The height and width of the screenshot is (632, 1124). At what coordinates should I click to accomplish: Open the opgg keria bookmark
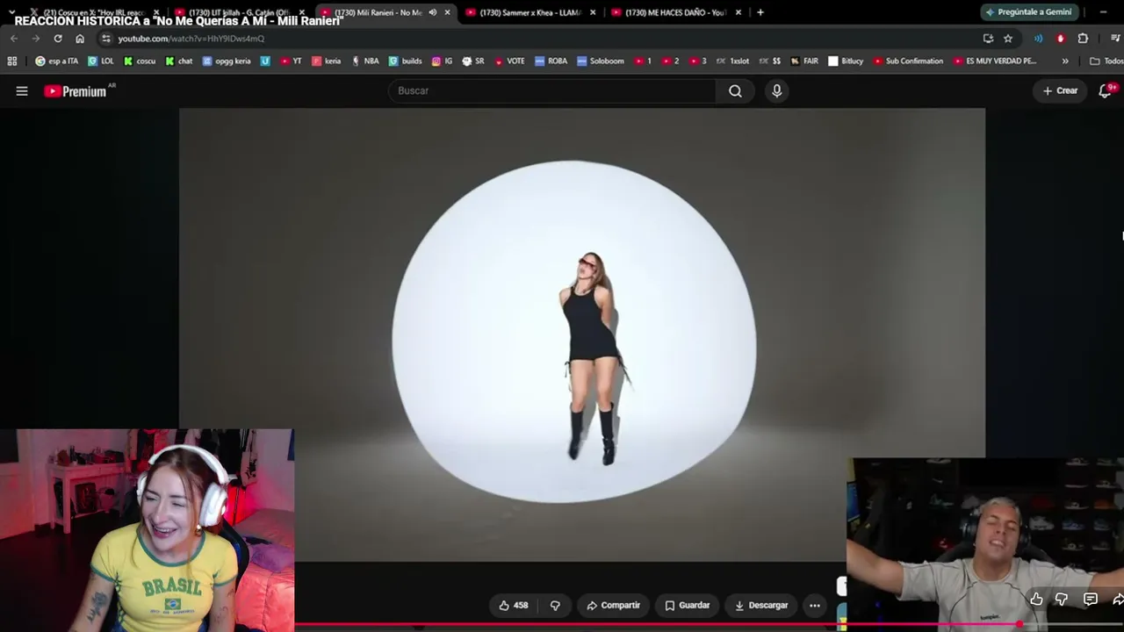click(227, 61)
